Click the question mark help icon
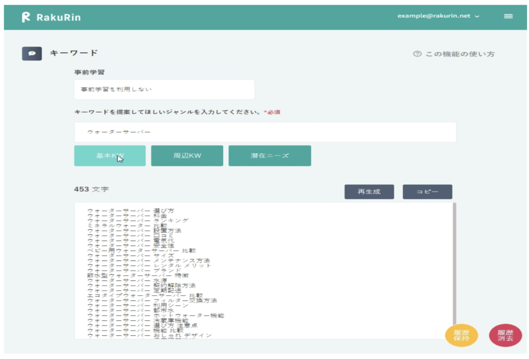Screen dimensions: 529x359 [417, 54]
